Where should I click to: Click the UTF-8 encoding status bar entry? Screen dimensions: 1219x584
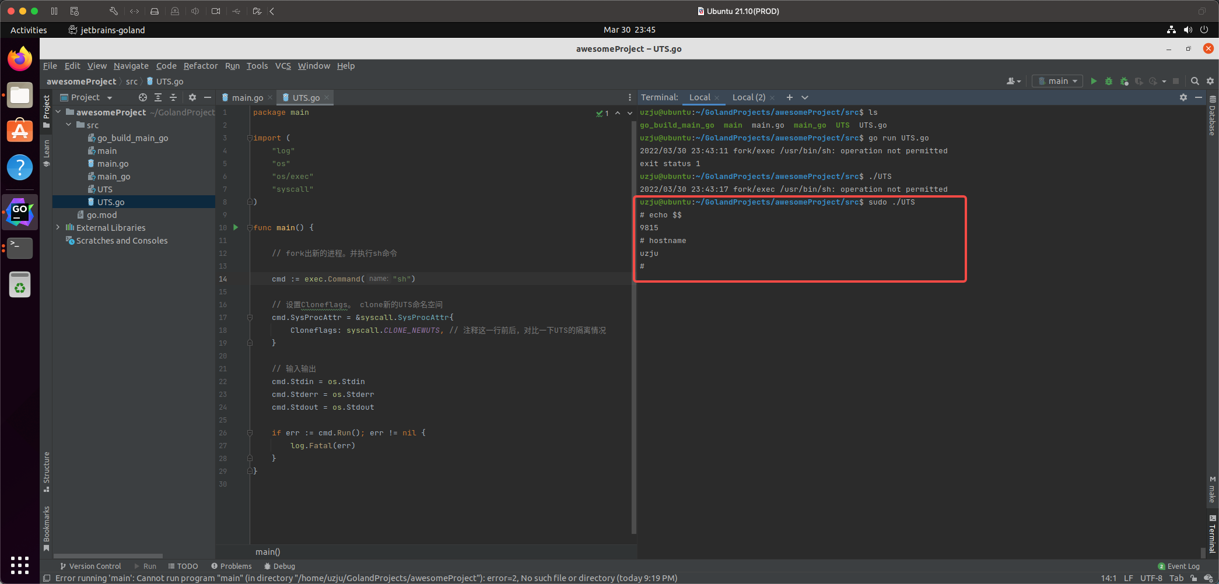(x=1151, y=578)
